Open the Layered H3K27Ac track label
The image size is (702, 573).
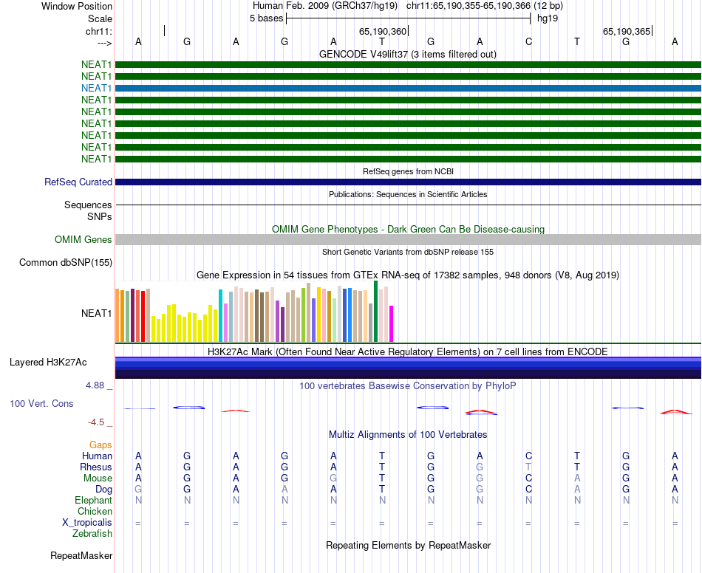(48, 363)
